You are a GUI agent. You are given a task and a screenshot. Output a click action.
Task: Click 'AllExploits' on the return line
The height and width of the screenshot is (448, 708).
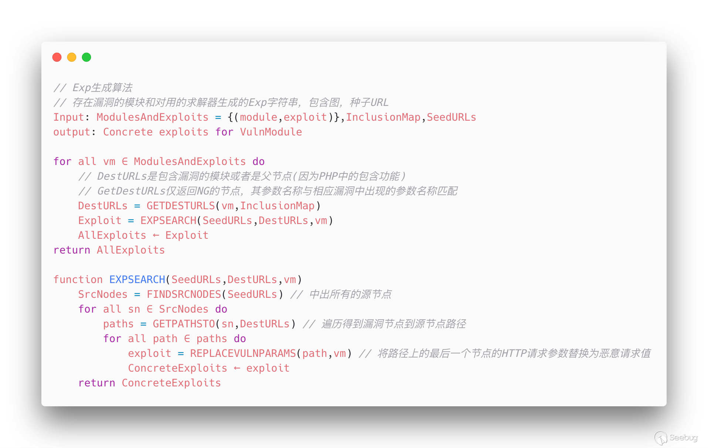(131, 250)
